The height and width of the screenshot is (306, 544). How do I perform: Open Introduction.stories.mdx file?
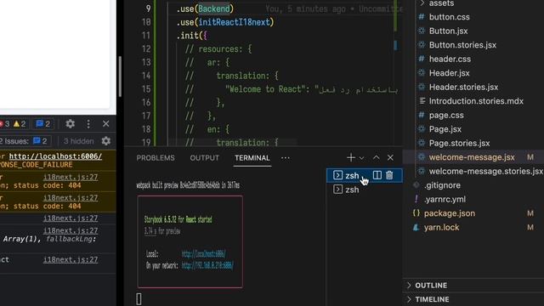pyautogui.click(x=476, y=101)
